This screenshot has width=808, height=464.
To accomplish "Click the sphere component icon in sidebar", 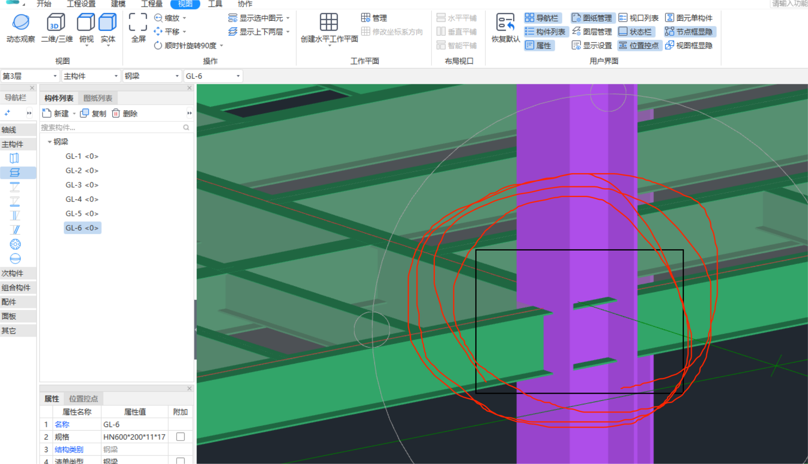I will 15,258.
